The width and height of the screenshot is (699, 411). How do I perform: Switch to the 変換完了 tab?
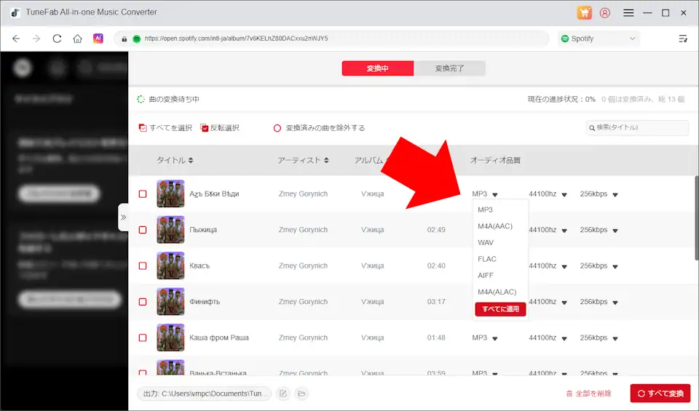point(449,68)
